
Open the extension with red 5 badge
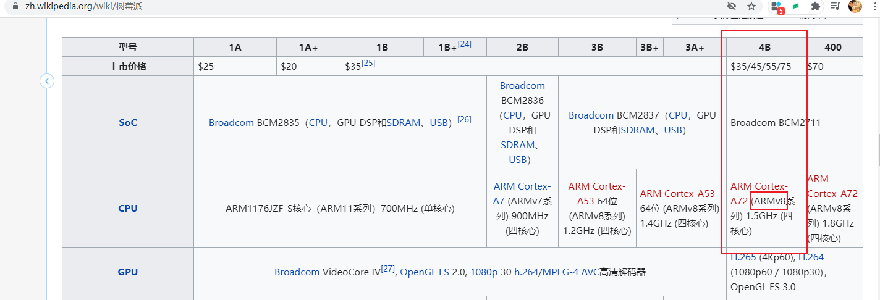[x=777, y=7]
